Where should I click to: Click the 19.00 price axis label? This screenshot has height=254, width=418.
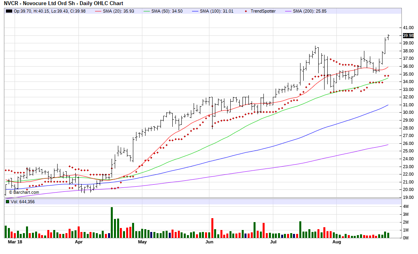pyautogui.click(x=409, y=198)
